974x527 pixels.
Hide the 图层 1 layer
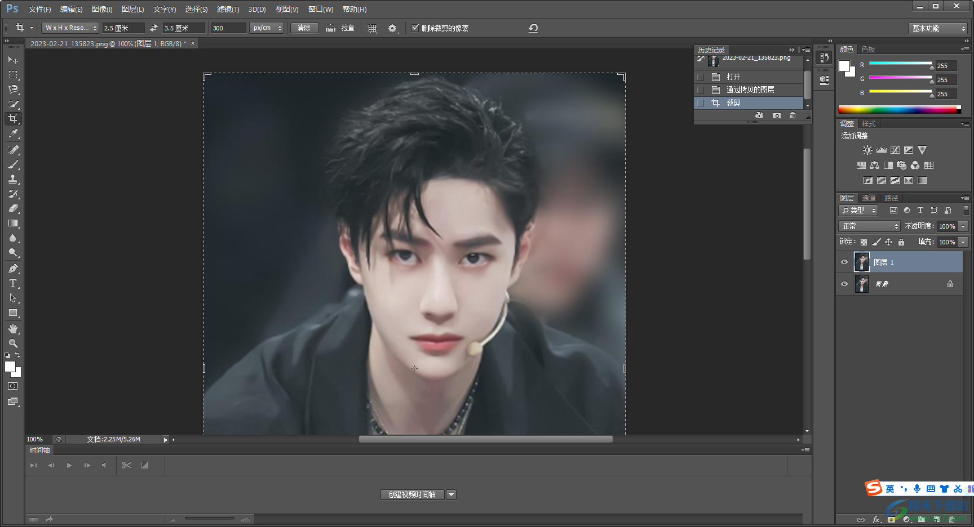point(844,262)
